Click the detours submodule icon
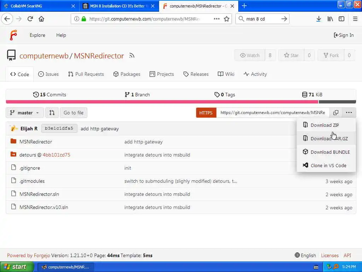 coord(13,154)
